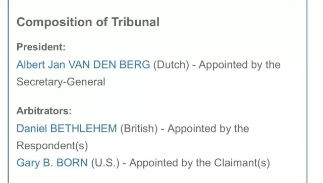Click the Respondent(s) text

(x=52, y=146)
